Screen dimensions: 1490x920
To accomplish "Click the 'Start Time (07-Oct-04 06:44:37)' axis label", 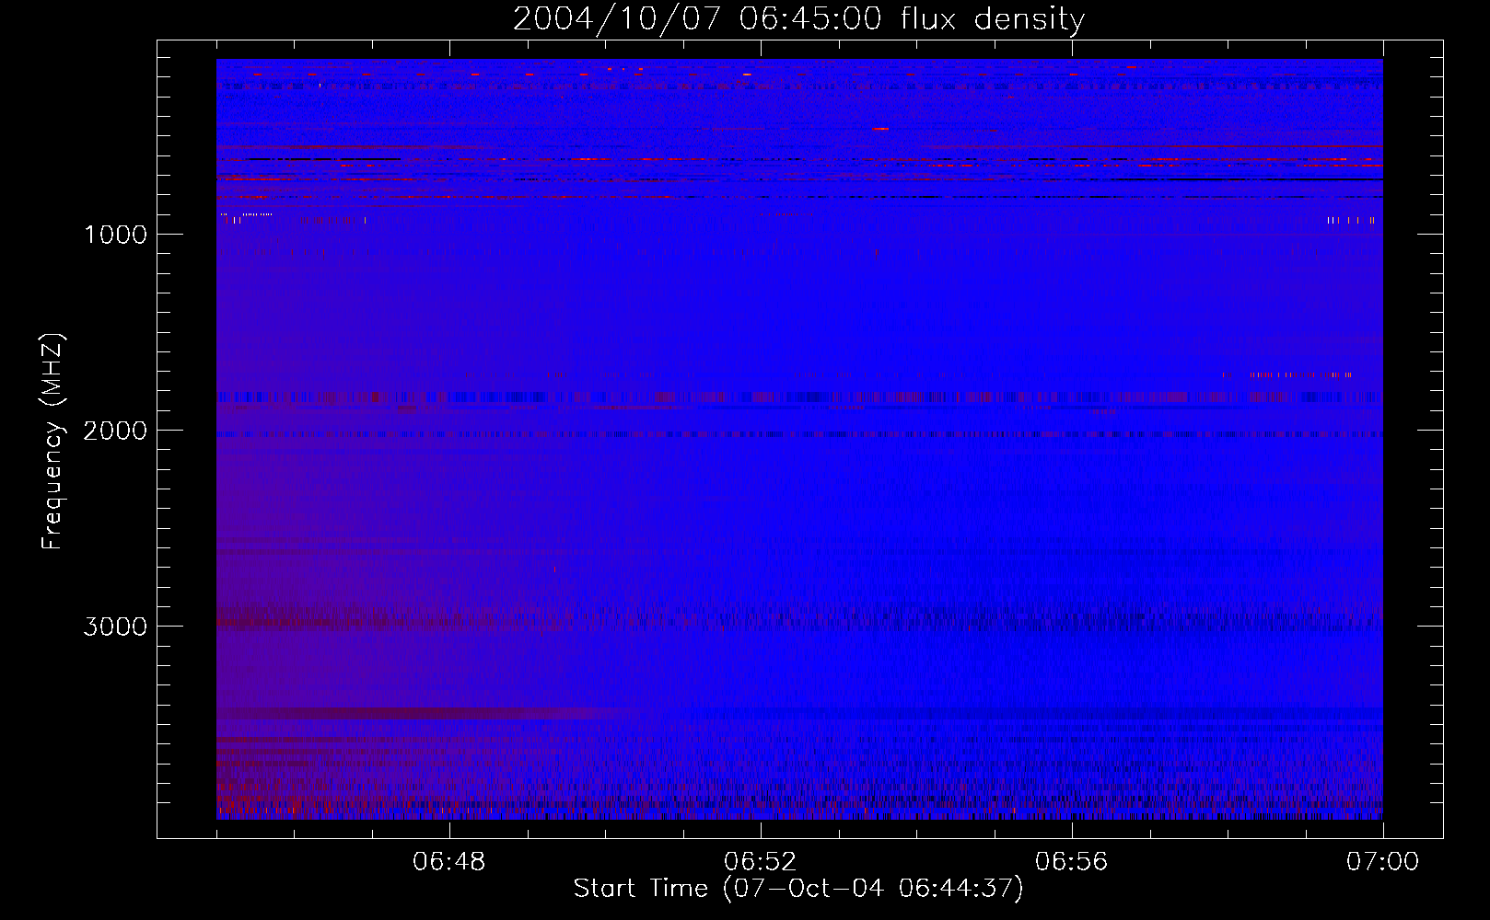I will click(798, 889).
